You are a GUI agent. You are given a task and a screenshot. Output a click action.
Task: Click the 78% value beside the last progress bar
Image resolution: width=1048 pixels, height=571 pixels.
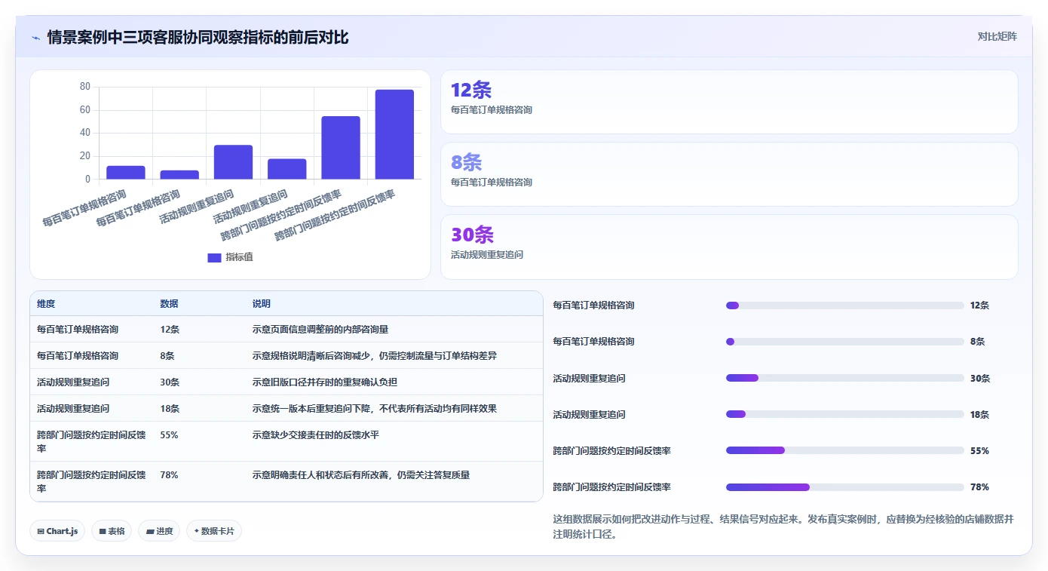point(979,487)
